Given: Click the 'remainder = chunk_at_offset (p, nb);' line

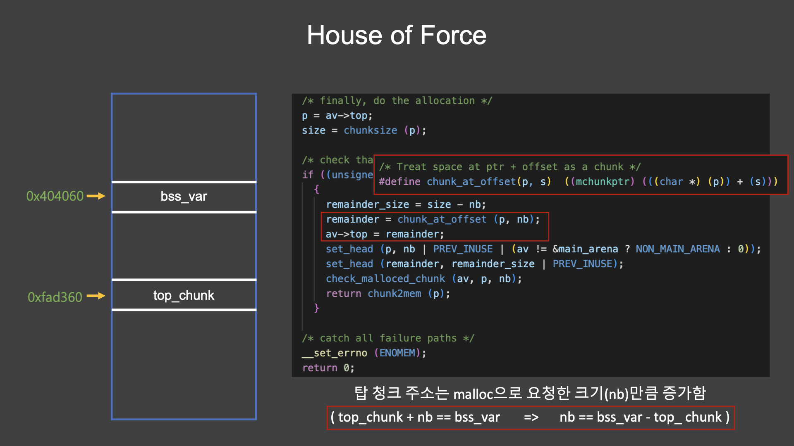Looking at the screenshot, I should tap(433, 219).
